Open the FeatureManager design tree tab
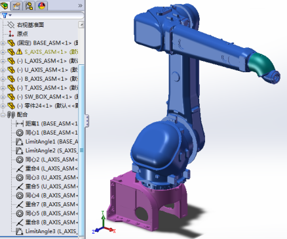The height and width of the screenshot is (239, 287). (x=5, y=5)
